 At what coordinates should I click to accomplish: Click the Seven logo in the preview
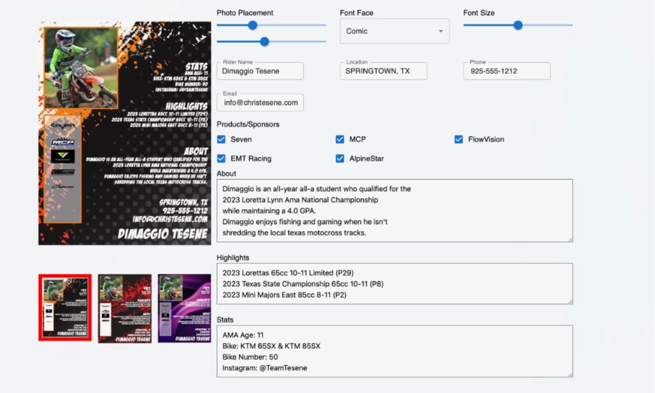[x=63, y=125]
